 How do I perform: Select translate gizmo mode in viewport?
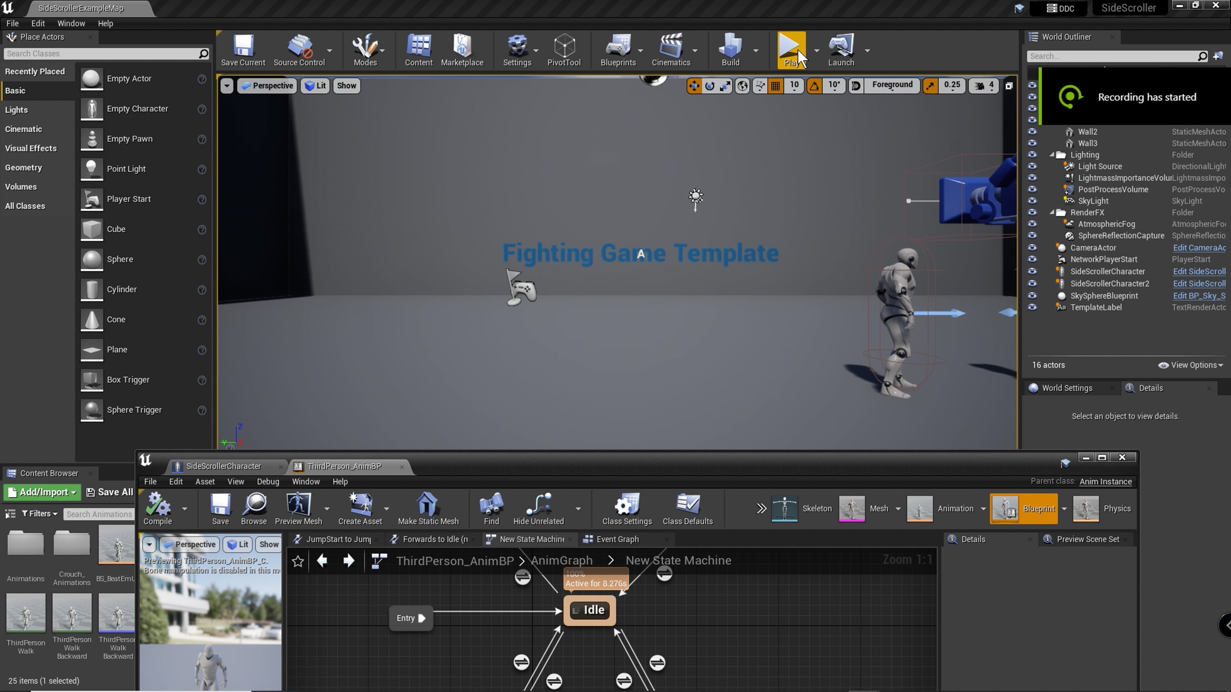[x=694, y=86]
